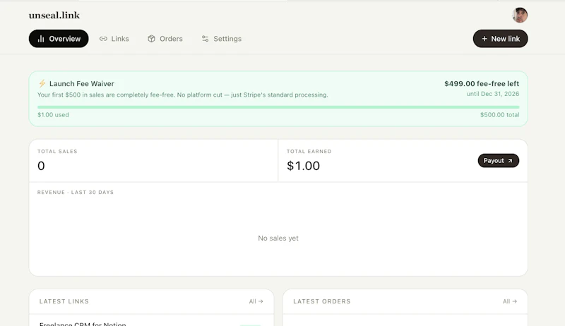Click the 'Launch Fee Waiver' title
This screenshot has height=326, width=565.
(82, 83)
